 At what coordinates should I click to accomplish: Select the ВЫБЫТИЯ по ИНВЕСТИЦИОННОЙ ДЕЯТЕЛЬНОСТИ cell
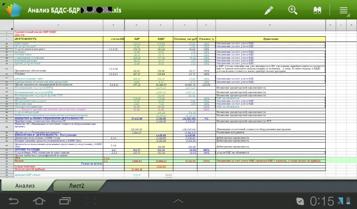[58, 118]
